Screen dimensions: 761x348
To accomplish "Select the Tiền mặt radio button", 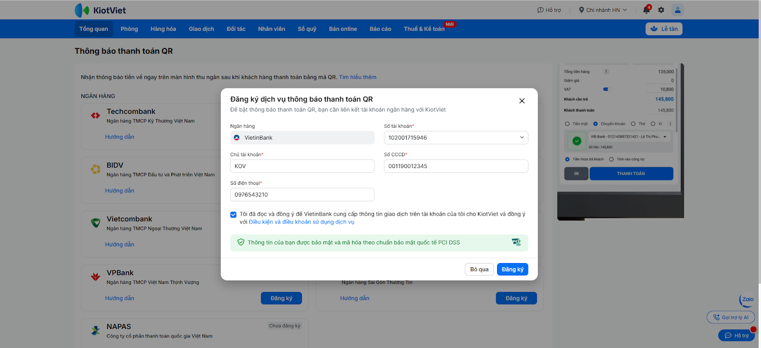I will tap(567, 124).
